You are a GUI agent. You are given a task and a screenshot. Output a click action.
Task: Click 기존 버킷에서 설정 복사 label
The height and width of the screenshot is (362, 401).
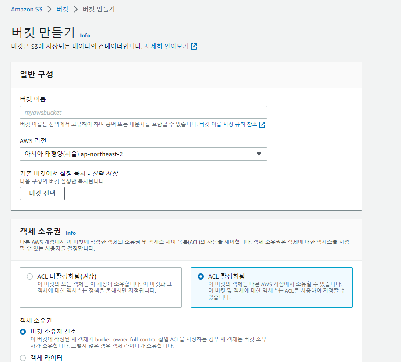[69, 174]
